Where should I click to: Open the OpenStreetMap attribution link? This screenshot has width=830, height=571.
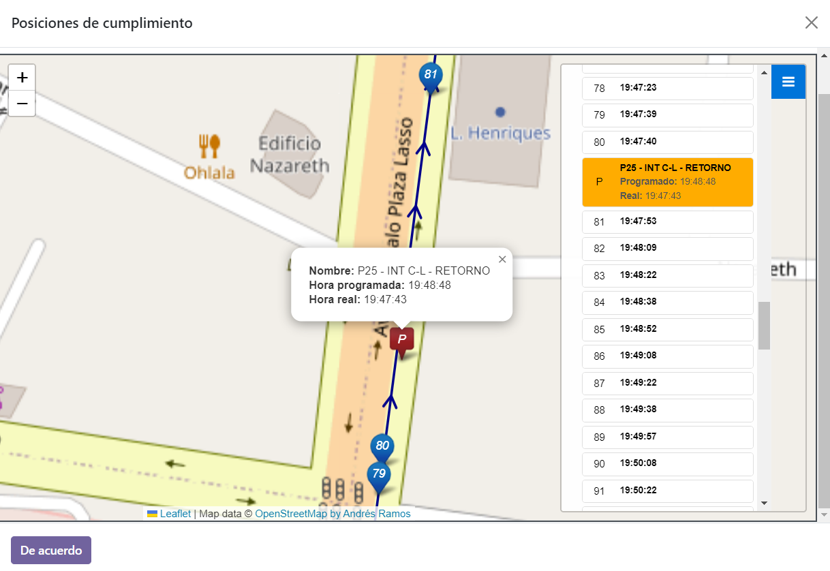(333, 514)
